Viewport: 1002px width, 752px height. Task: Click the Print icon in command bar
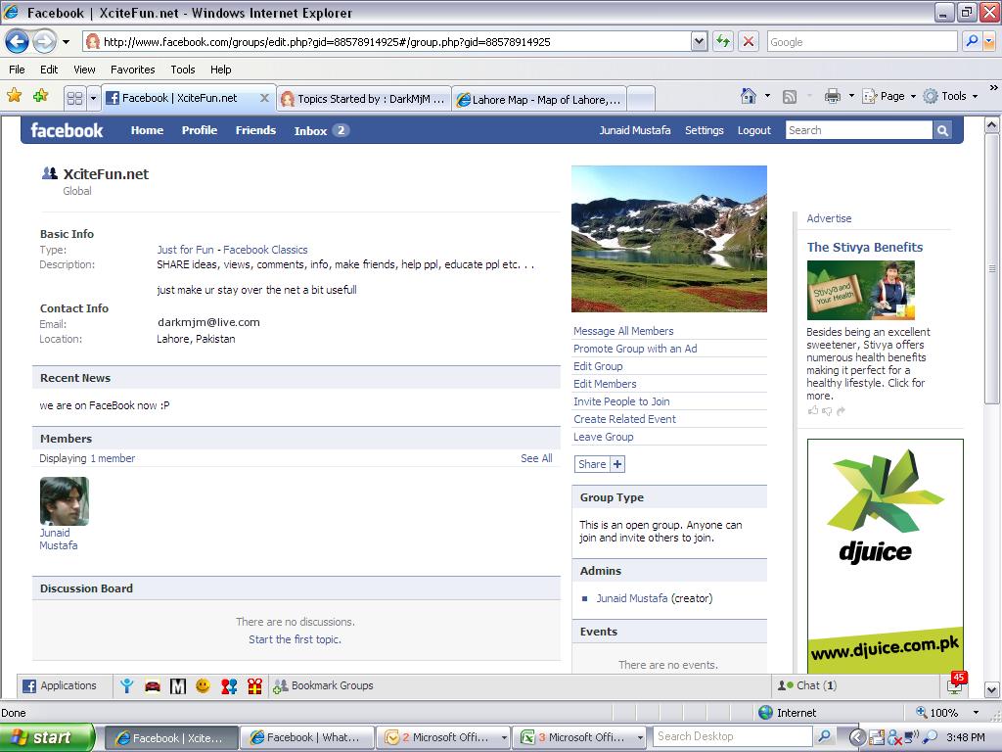click(833, 97)
